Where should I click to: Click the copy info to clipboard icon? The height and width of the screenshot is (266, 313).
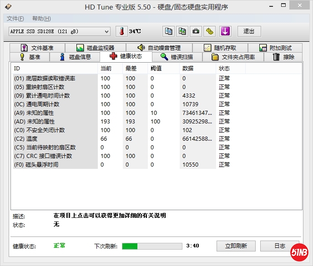coord(169,31)
